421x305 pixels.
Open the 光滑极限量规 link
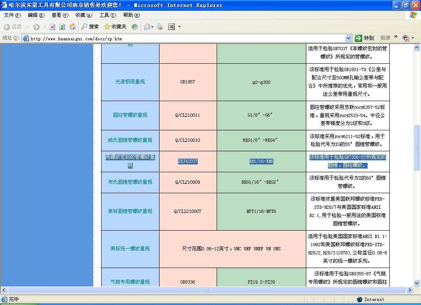coord(130,82)
